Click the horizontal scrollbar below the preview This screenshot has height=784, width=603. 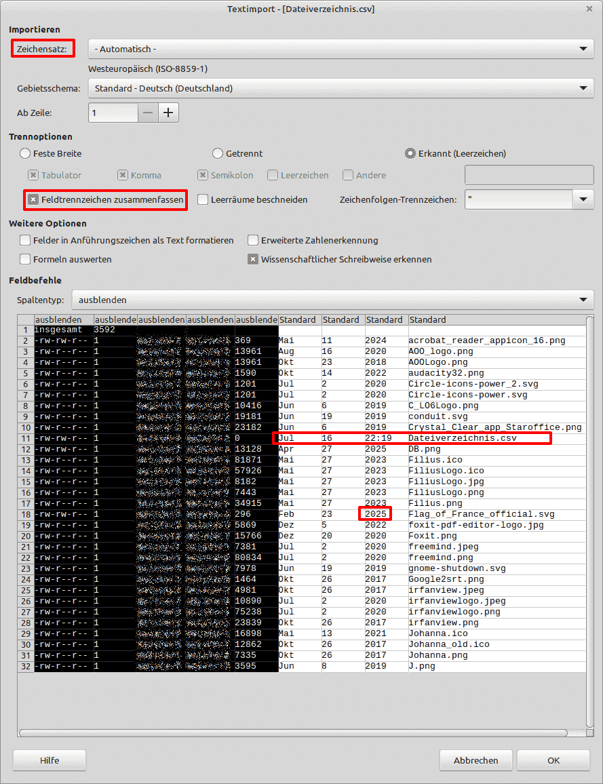[293, 732]
